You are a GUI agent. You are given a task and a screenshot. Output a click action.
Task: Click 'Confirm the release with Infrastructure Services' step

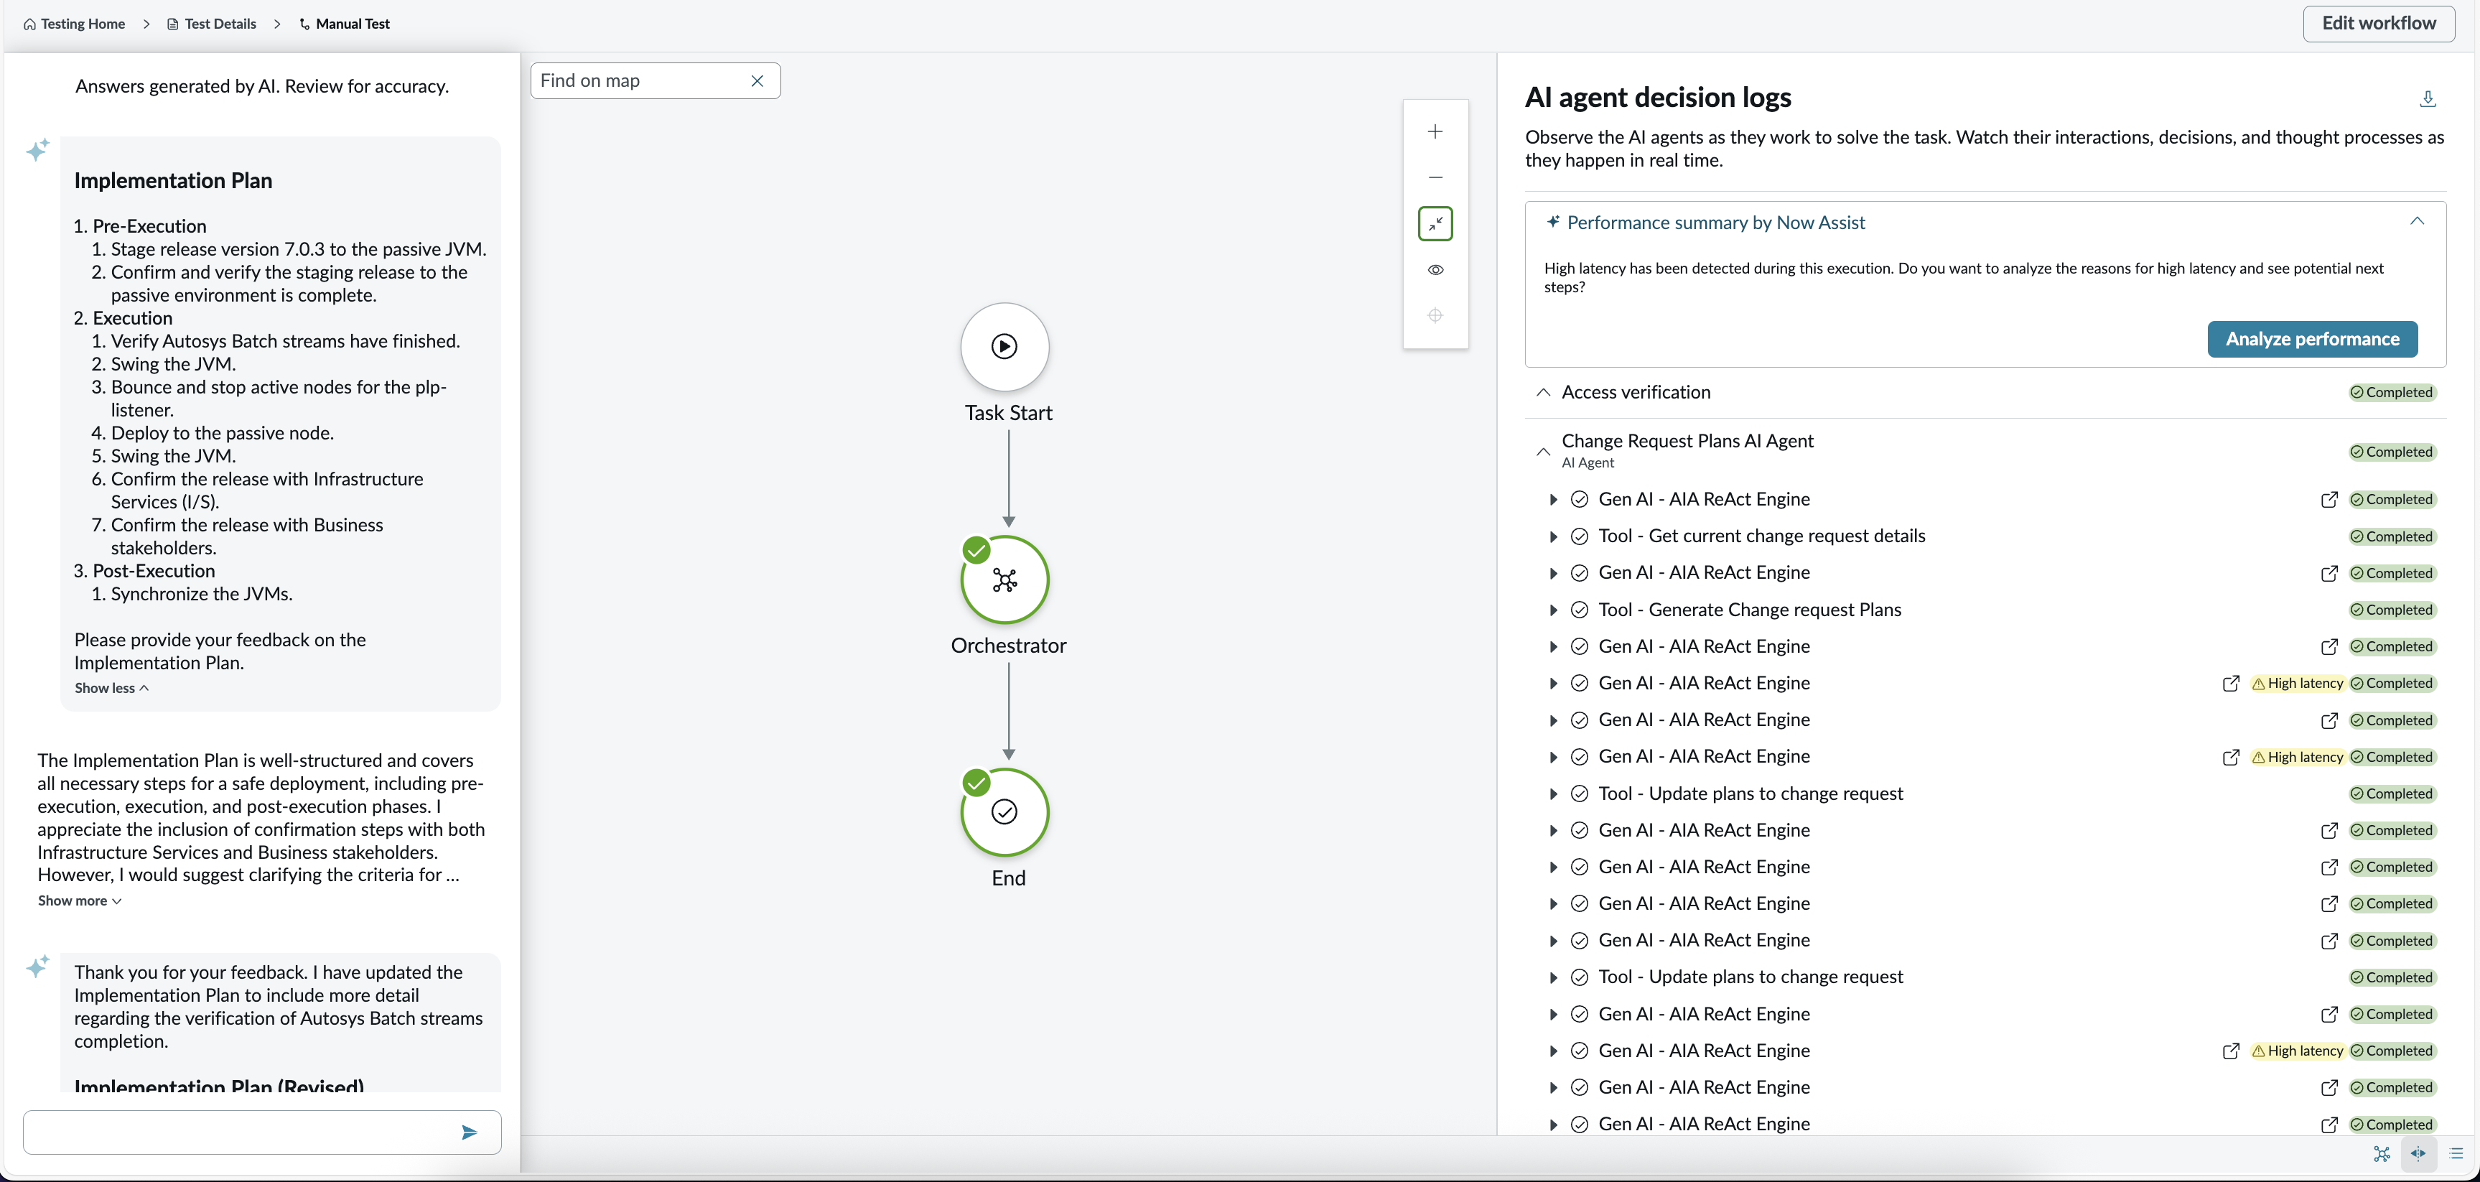[266, 491]
